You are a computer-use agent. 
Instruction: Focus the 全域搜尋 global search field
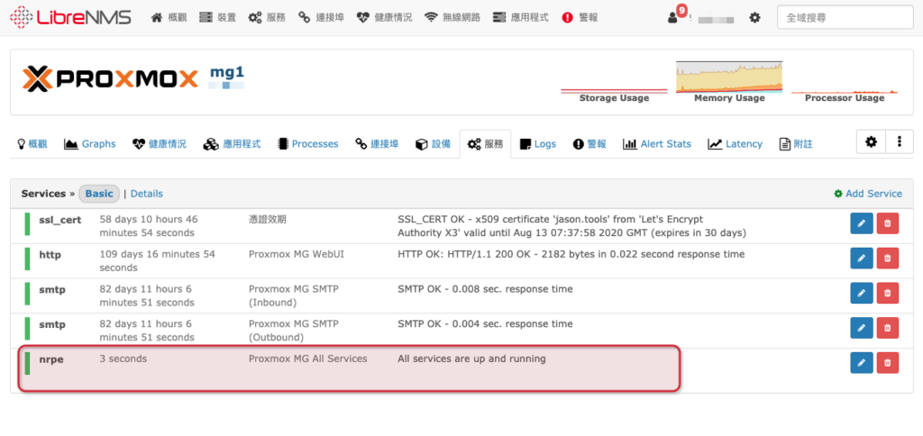[x=845, y=18]
